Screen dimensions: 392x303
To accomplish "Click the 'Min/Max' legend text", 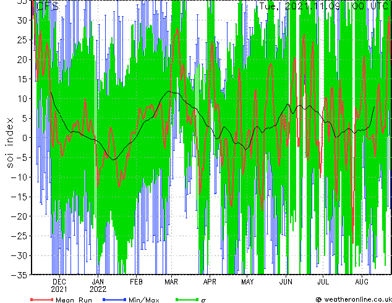I will [x=144, y=300].
